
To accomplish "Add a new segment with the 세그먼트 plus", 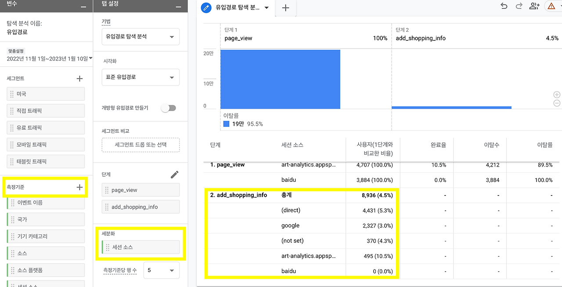I will click(x=79, y=78).
